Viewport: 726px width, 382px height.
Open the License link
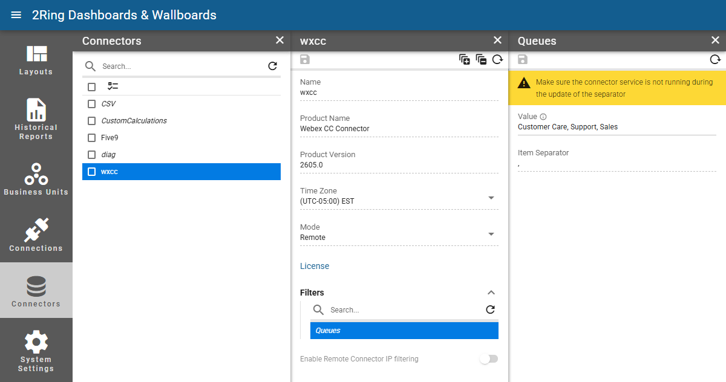[315, 266]
